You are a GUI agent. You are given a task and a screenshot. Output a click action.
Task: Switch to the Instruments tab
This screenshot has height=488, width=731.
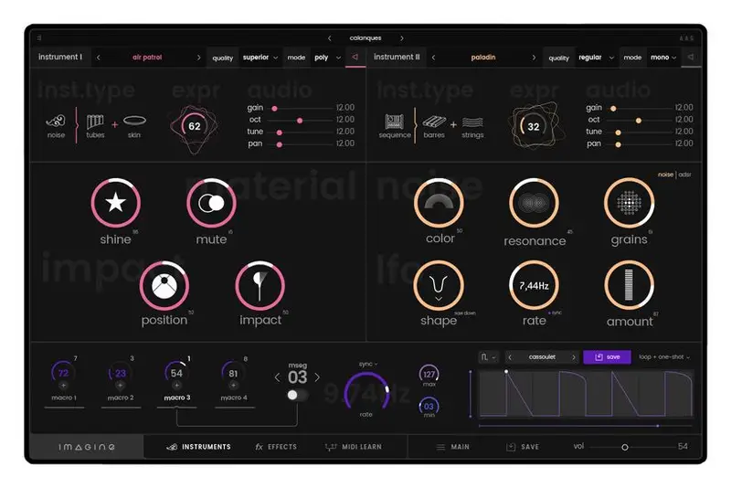pos(199,447)
